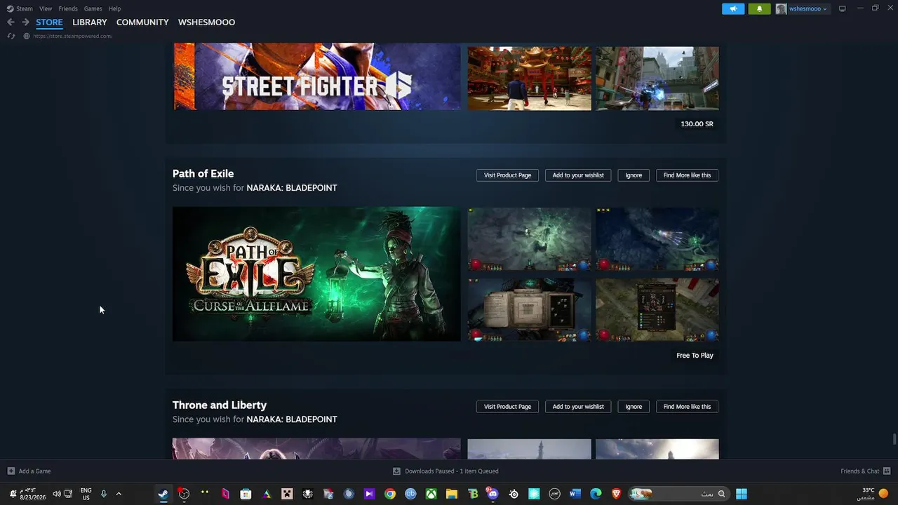The height and width of the screenshot is (505, 898).
Task: Open the WSHESMOOO profile tab
Action: click(206, 22)
